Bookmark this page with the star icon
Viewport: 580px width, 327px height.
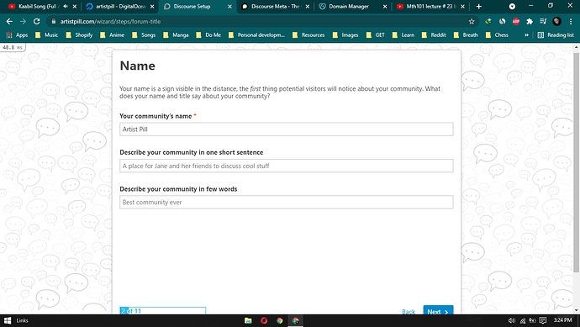coord(472,22)
